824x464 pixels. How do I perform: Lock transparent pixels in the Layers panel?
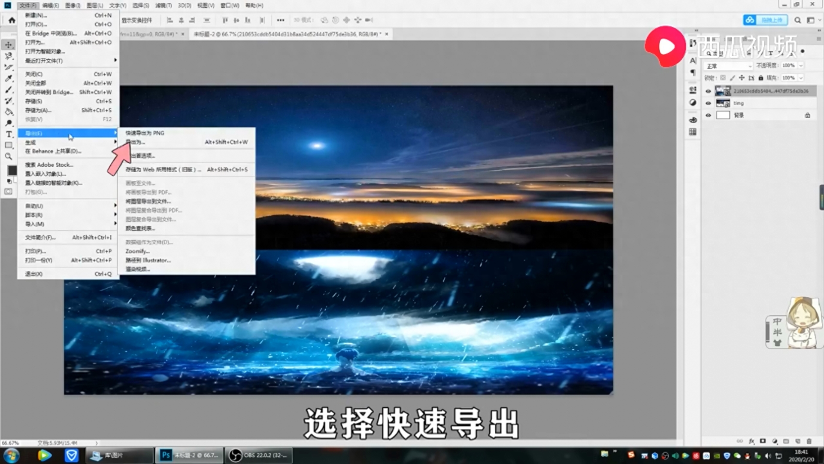722,78
